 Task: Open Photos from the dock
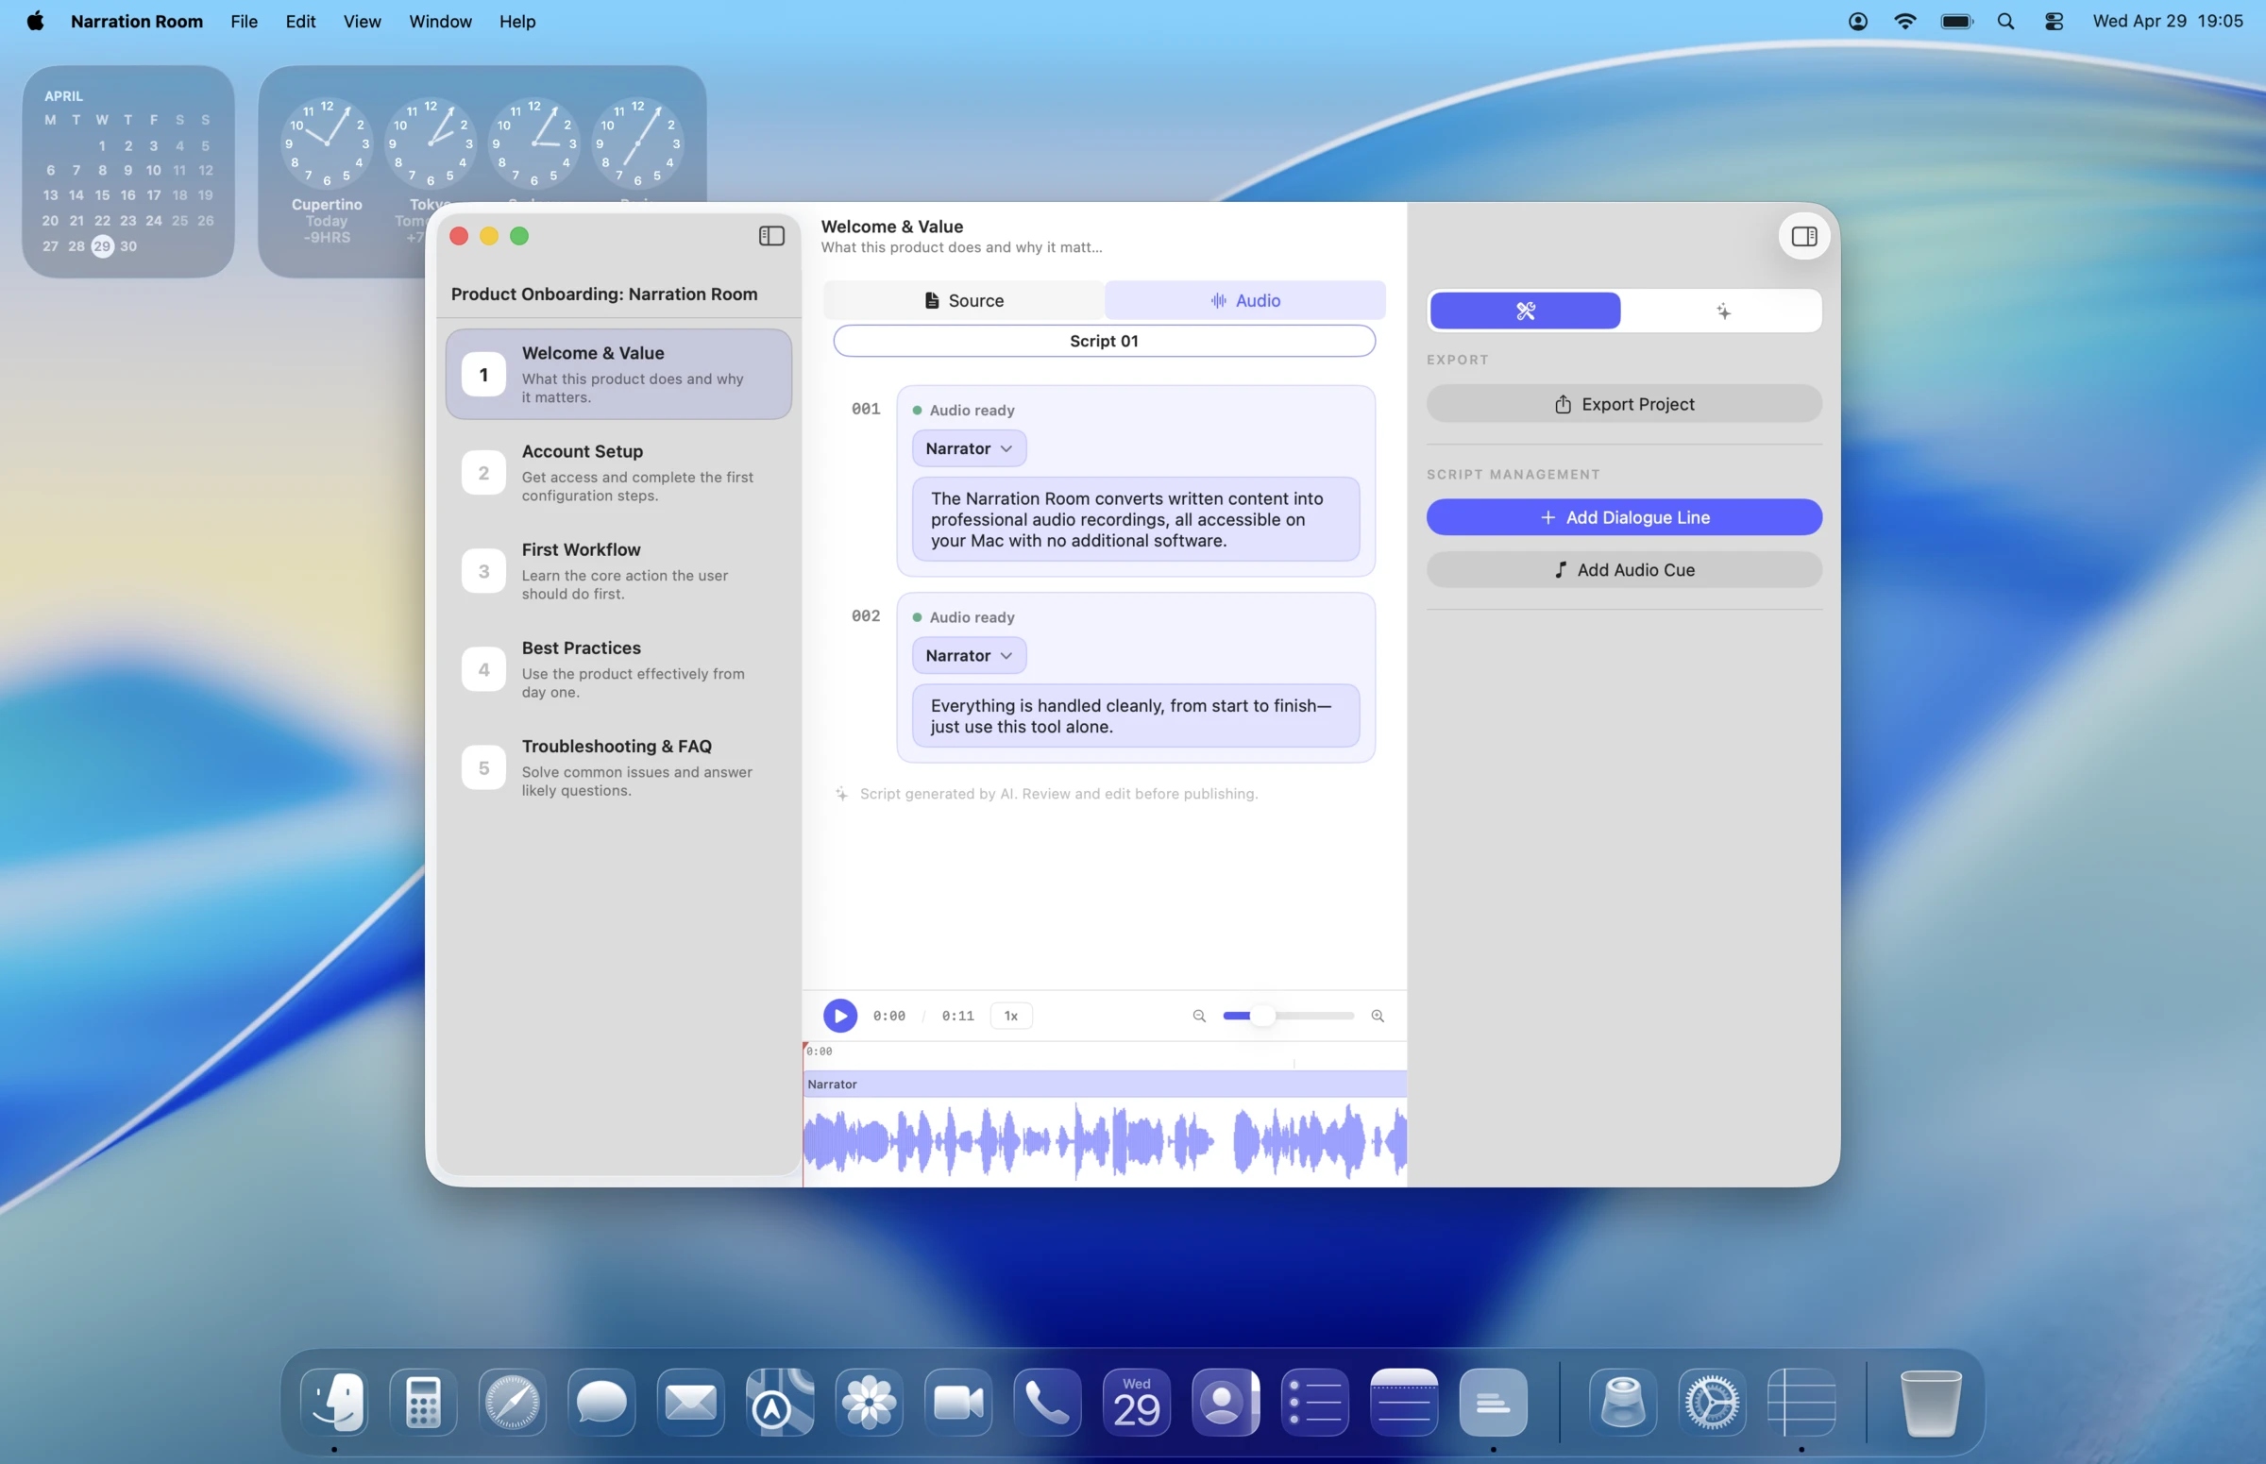point(870,1402)
